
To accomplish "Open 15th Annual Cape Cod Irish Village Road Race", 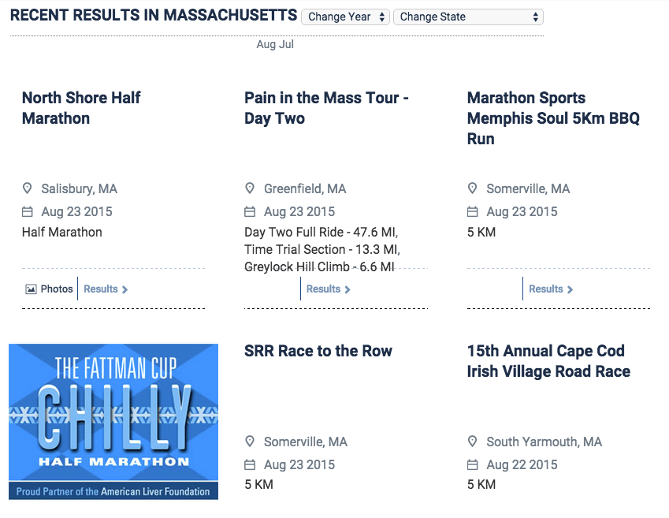I will tap(548, 361).
